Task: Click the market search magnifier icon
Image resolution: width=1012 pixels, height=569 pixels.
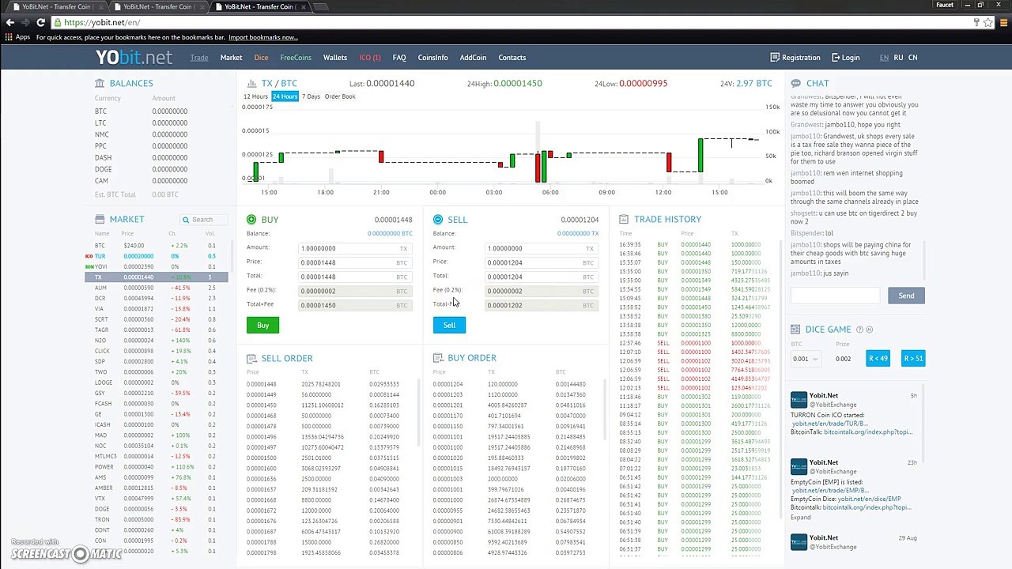Action: click(186, 220)
